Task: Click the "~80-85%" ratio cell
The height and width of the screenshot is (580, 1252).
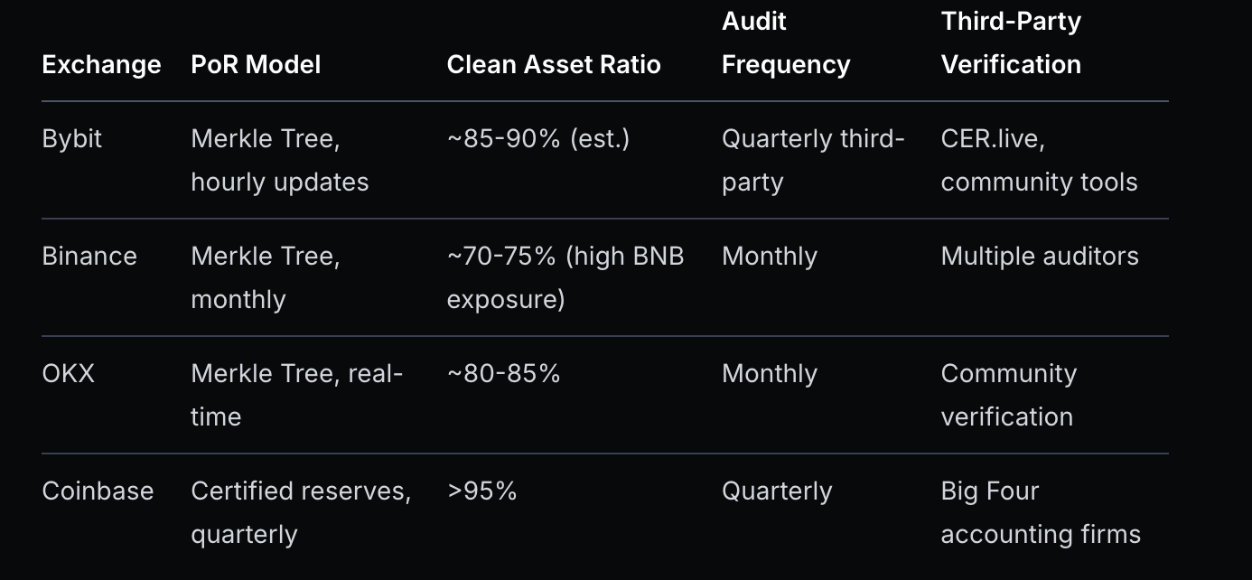Action: click(x=503, y=374)
